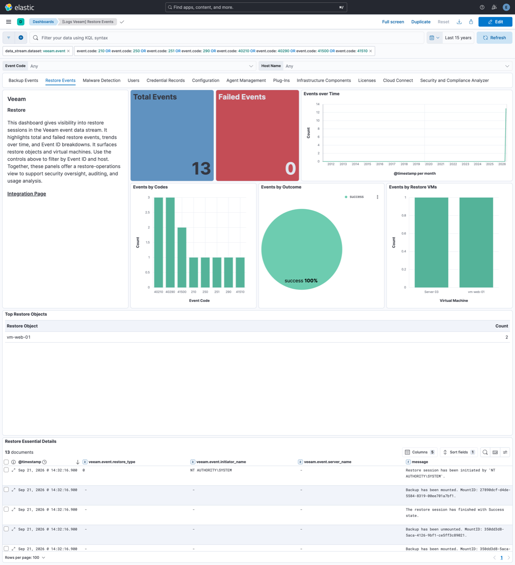The image size is (515, 565).
Task: Click the Events by Outcome options icon
Action: 377,197
